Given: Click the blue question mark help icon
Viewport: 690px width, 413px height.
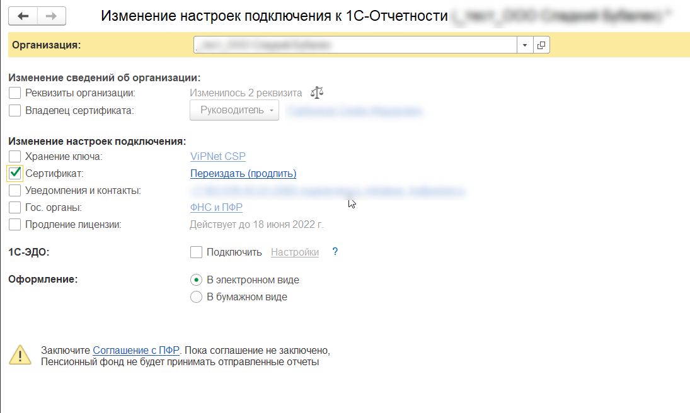Looking at the screenshot, I should click(x=335, y=252).
